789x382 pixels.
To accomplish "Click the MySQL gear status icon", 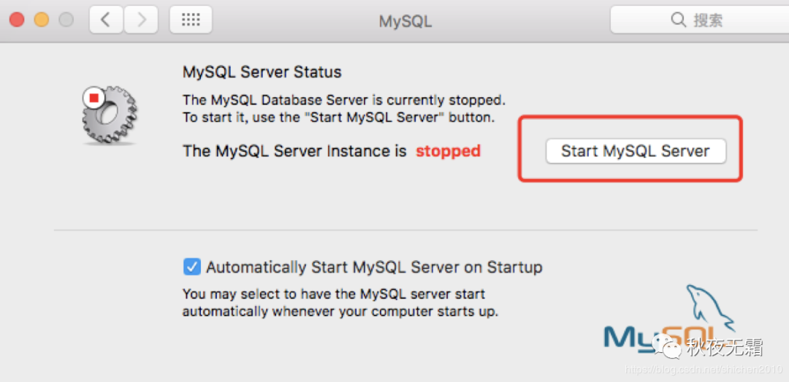I will [110, 115].
